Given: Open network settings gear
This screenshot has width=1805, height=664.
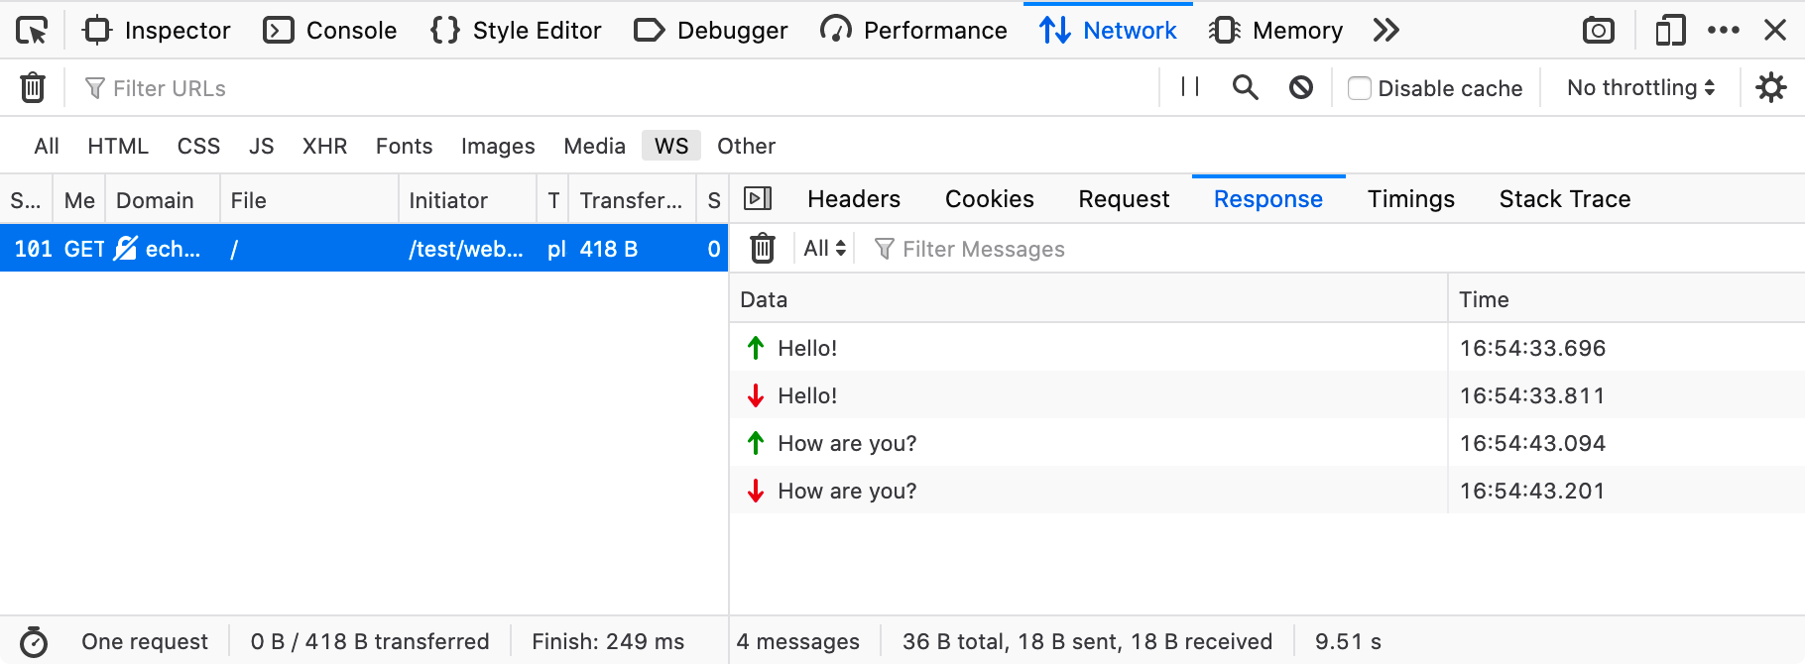Looking at the screenshot, I should pos(1770,88).
